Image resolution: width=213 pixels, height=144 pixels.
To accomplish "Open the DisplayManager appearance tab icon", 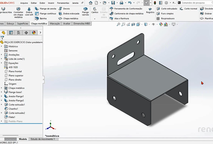I will 34,33.
